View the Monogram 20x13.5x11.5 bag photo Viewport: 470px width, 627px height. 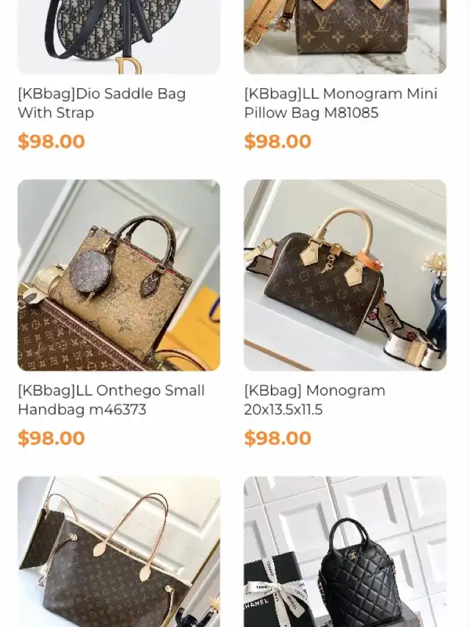click(345, 275)
